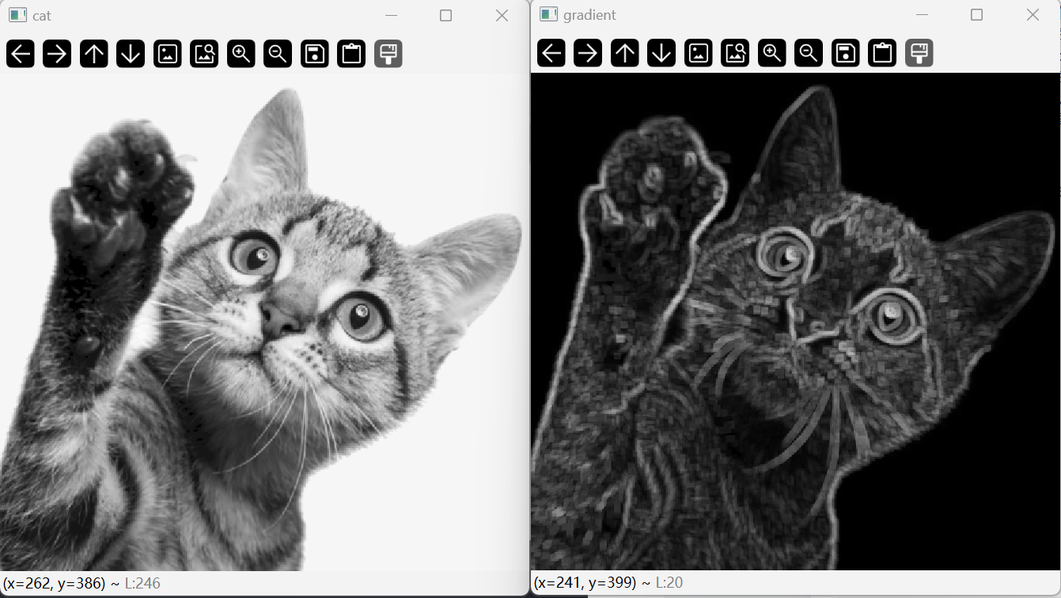Click the grayscale cat photo in cat window

coord(264,322)
